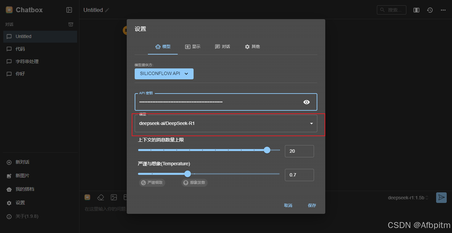Click the eraser icon in input toolbar

101,197
